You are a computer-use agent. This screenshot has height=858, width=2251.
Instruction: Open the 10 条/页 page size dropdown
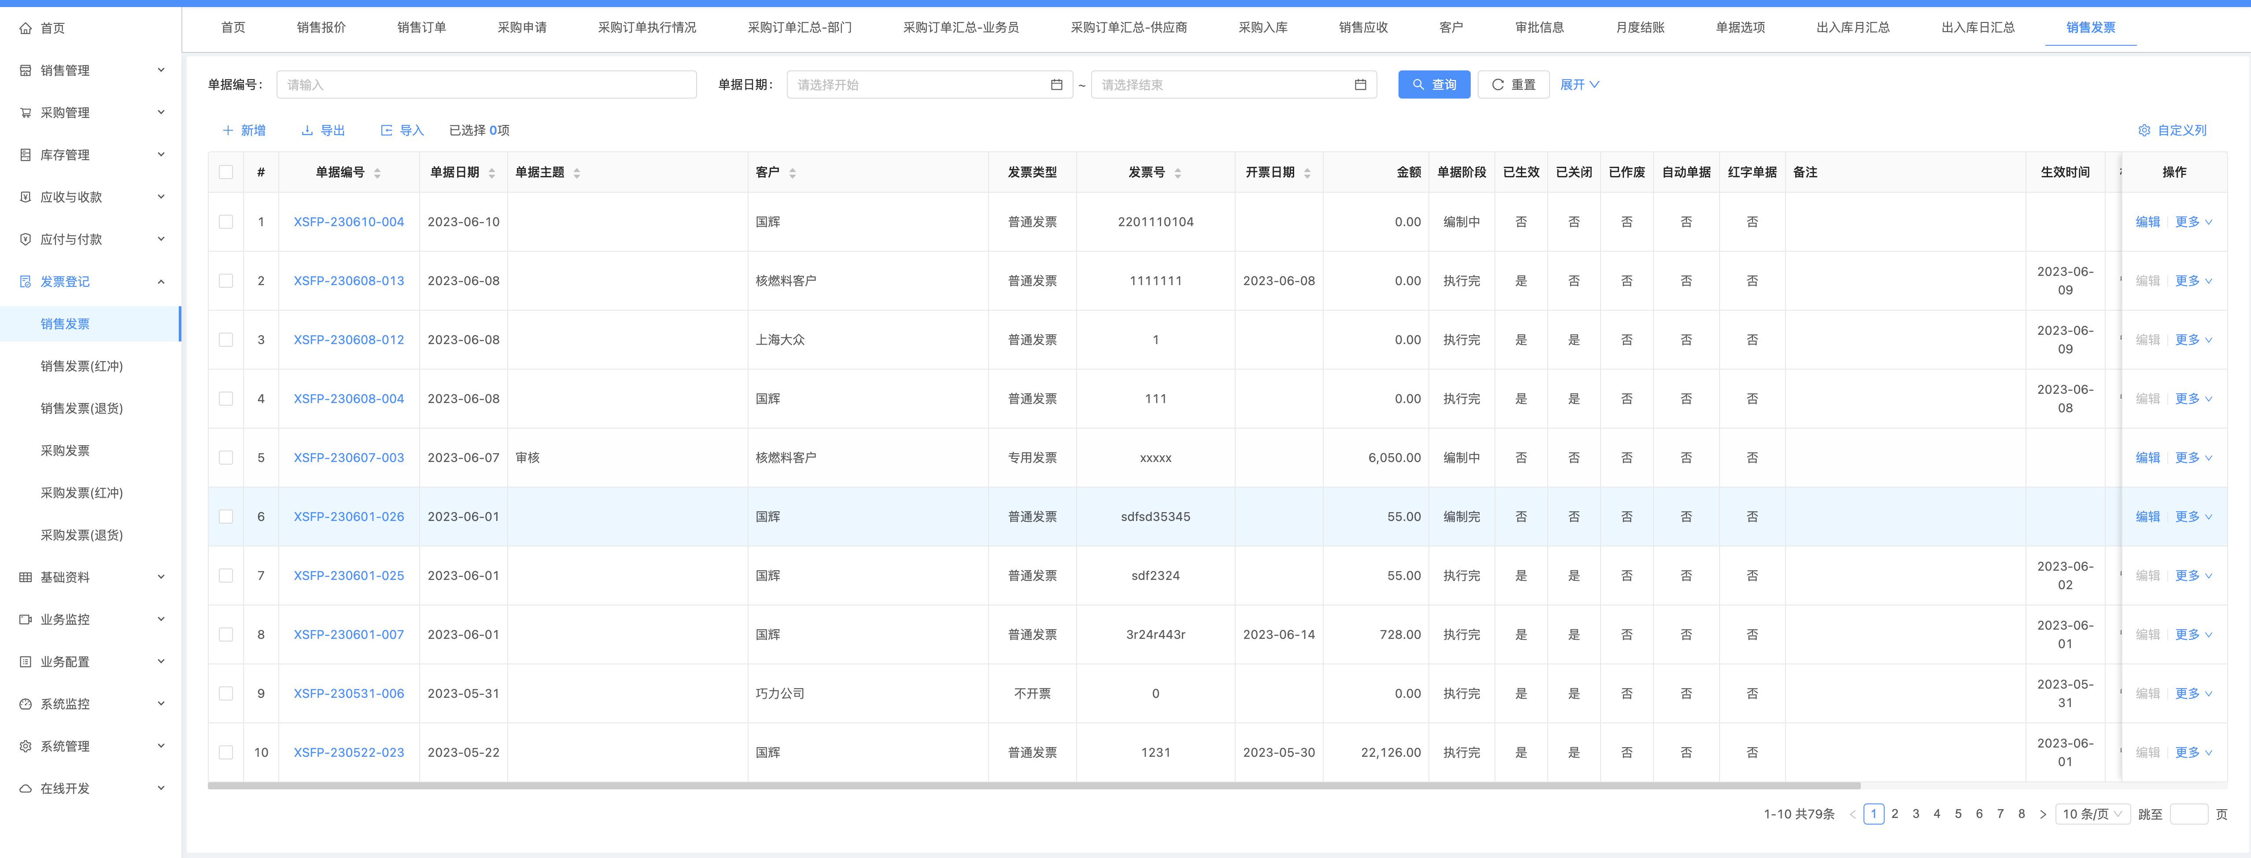pyautogui.click(x=2092, y=814)
